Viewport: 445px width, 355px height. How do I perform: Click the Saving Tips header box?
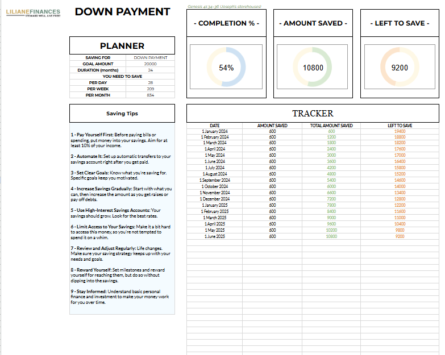click(x=122, y=114)
